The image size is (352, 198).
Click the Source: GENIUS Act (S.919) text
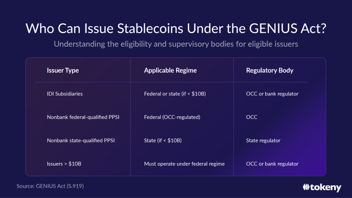tap(50, 186)
